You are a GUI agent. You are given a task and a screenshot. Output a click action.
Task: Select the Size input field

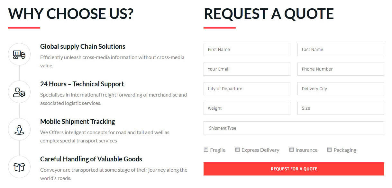(341, 108)
